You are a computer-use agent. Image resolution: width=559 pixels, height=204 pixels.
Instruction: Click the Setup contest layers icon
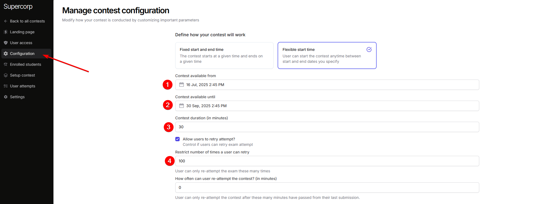(6, 75)
